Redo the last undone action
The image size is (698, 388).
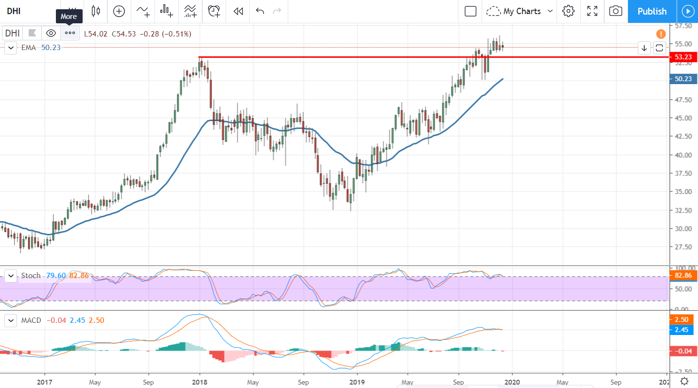(x=277, y=11)
